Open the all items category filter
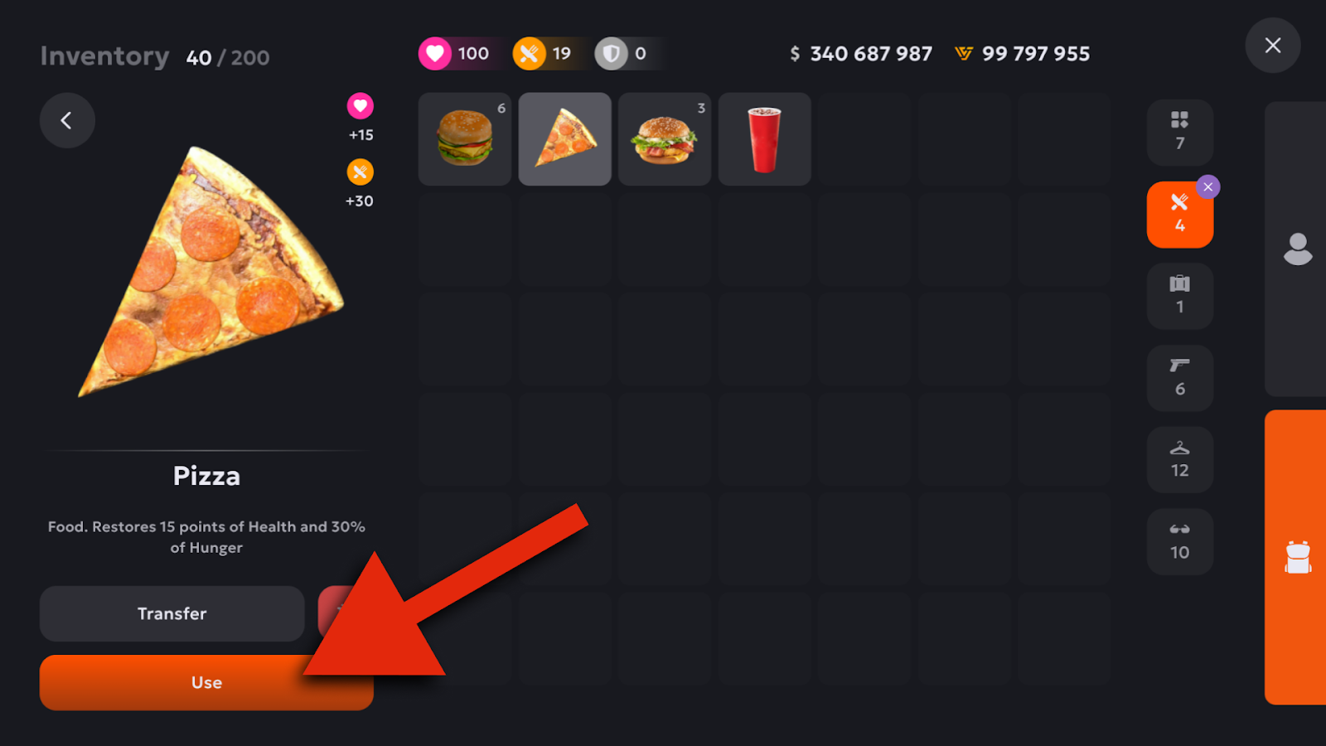 tap(1180, 133)
